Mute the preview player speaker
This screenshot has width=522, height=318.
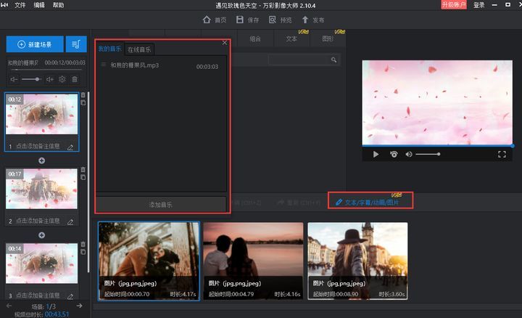click(409, 154)
